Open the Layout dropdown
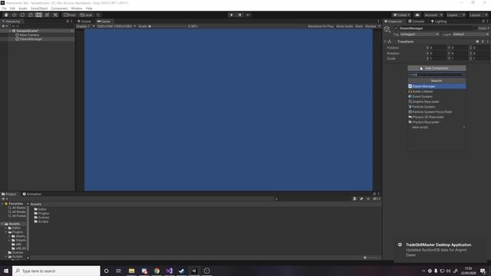 478,15
